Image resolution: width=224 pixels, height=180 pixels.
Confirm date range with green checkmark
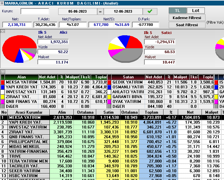150,11
